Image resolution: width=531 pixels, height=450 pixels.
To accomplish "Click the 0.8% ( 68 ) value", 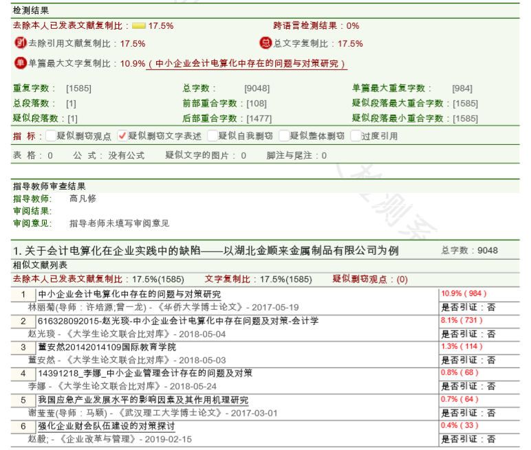I will pyautogui.click(x=459, y=372).
